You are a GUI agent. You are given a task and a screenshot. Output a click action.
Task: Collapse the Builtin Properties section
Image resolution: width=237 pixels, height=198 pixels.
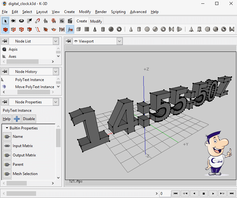(x=7, y=128)
